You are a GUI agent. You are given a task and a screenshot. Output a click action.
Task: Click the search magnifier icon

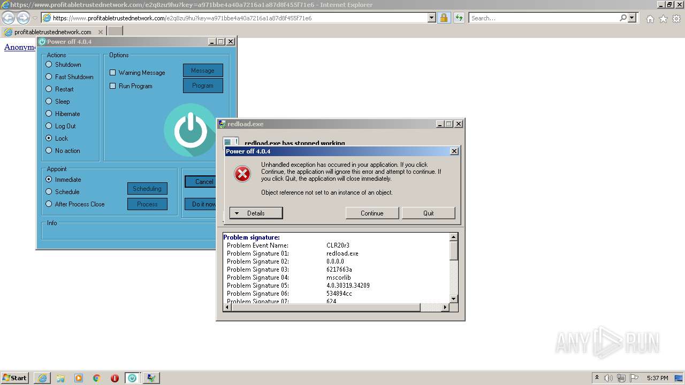click(623, 18)
